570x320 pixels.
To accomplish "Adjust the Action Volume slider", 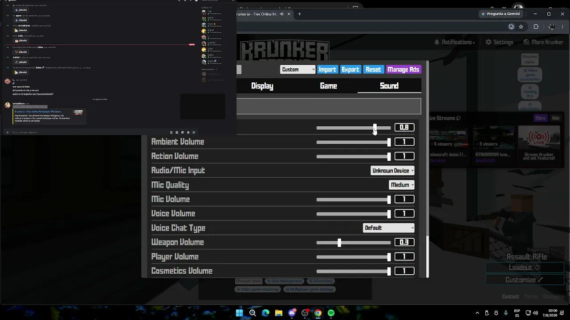I will pos(354,156).
